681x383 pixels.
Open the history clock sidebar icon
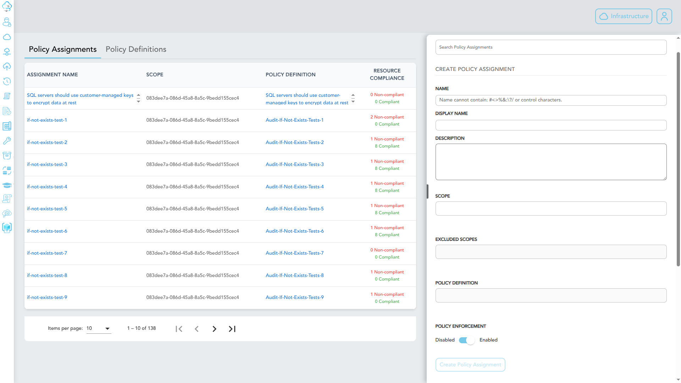click(7, 81)
